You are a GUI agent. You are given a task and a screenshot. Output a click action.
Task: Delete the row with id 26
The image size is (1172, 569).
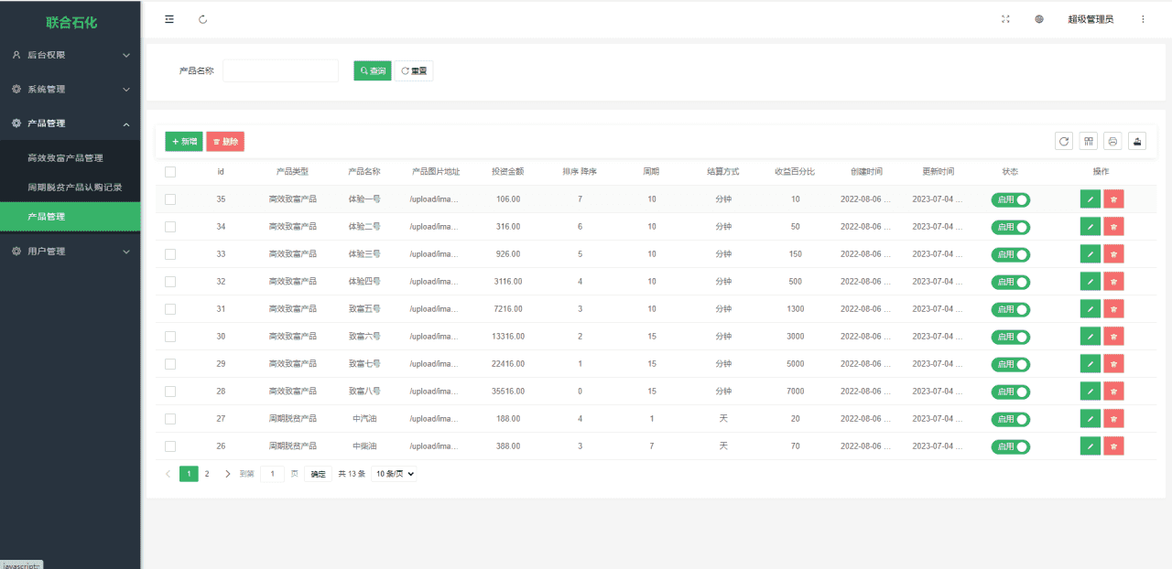pos(1113,446)
